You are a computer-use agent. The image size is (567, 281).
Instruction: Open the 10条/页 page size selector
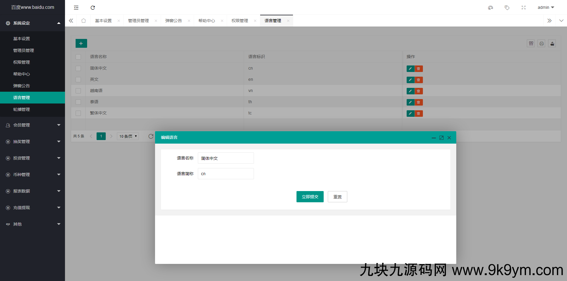pyautogui.click(x=128, y=136)
